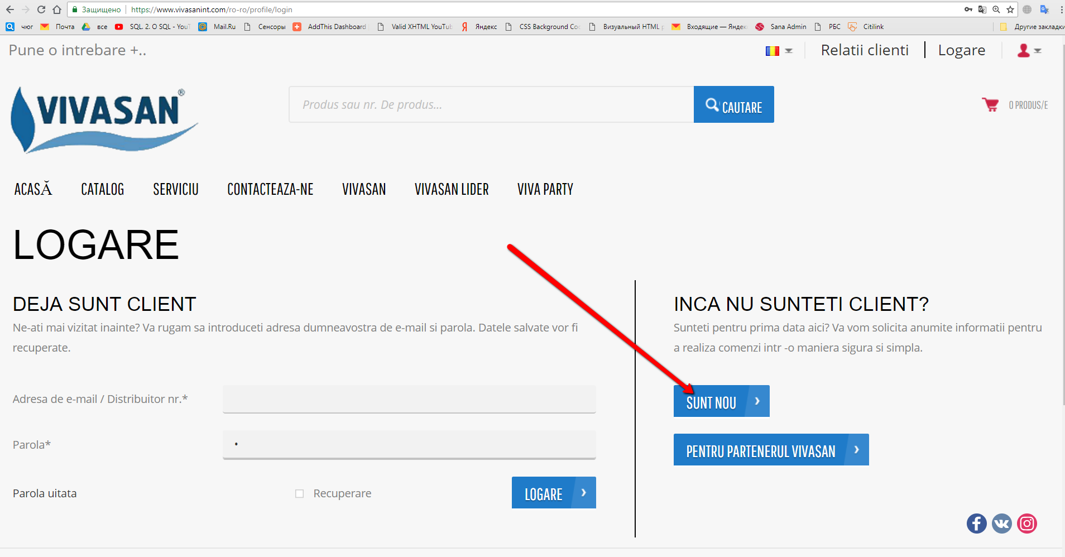This screenshot has width=1065, height=557.
Task: Click the zoom magnifier icon in address bar
Action: point(996,9)
